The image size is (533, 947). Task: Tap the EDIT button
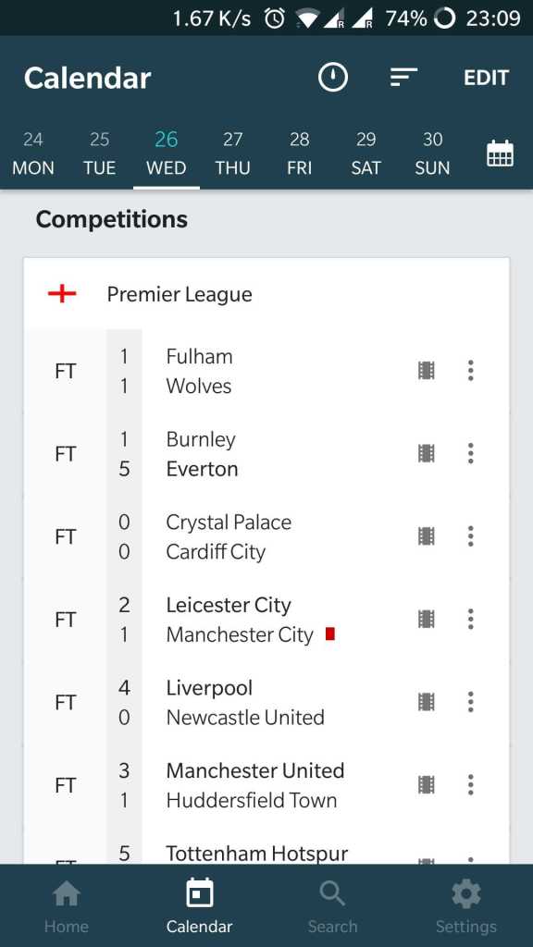[x=487, y=78]
